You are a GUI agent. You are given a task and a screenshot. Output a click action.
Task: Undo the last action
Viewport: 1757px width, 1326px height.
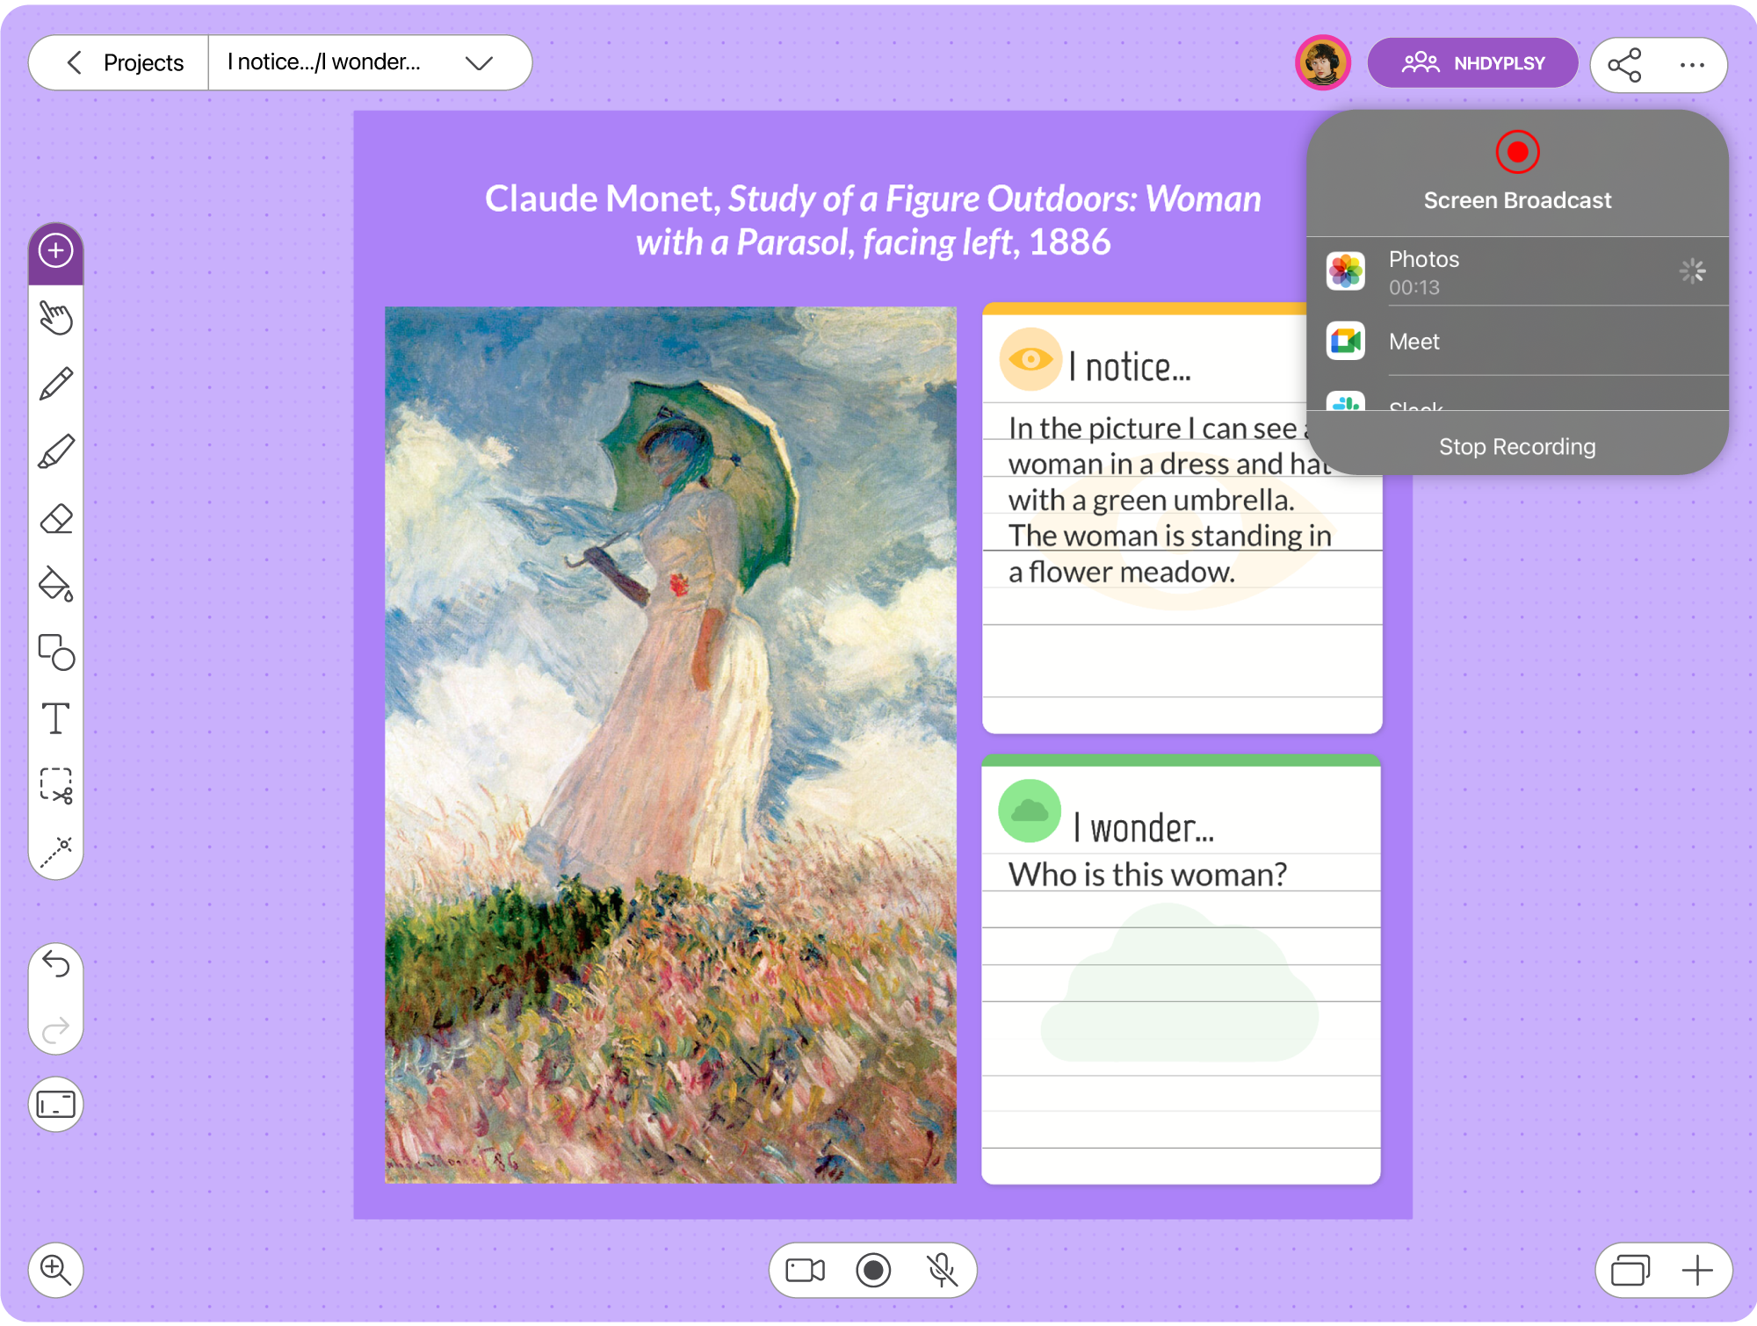tap(56, 964)
